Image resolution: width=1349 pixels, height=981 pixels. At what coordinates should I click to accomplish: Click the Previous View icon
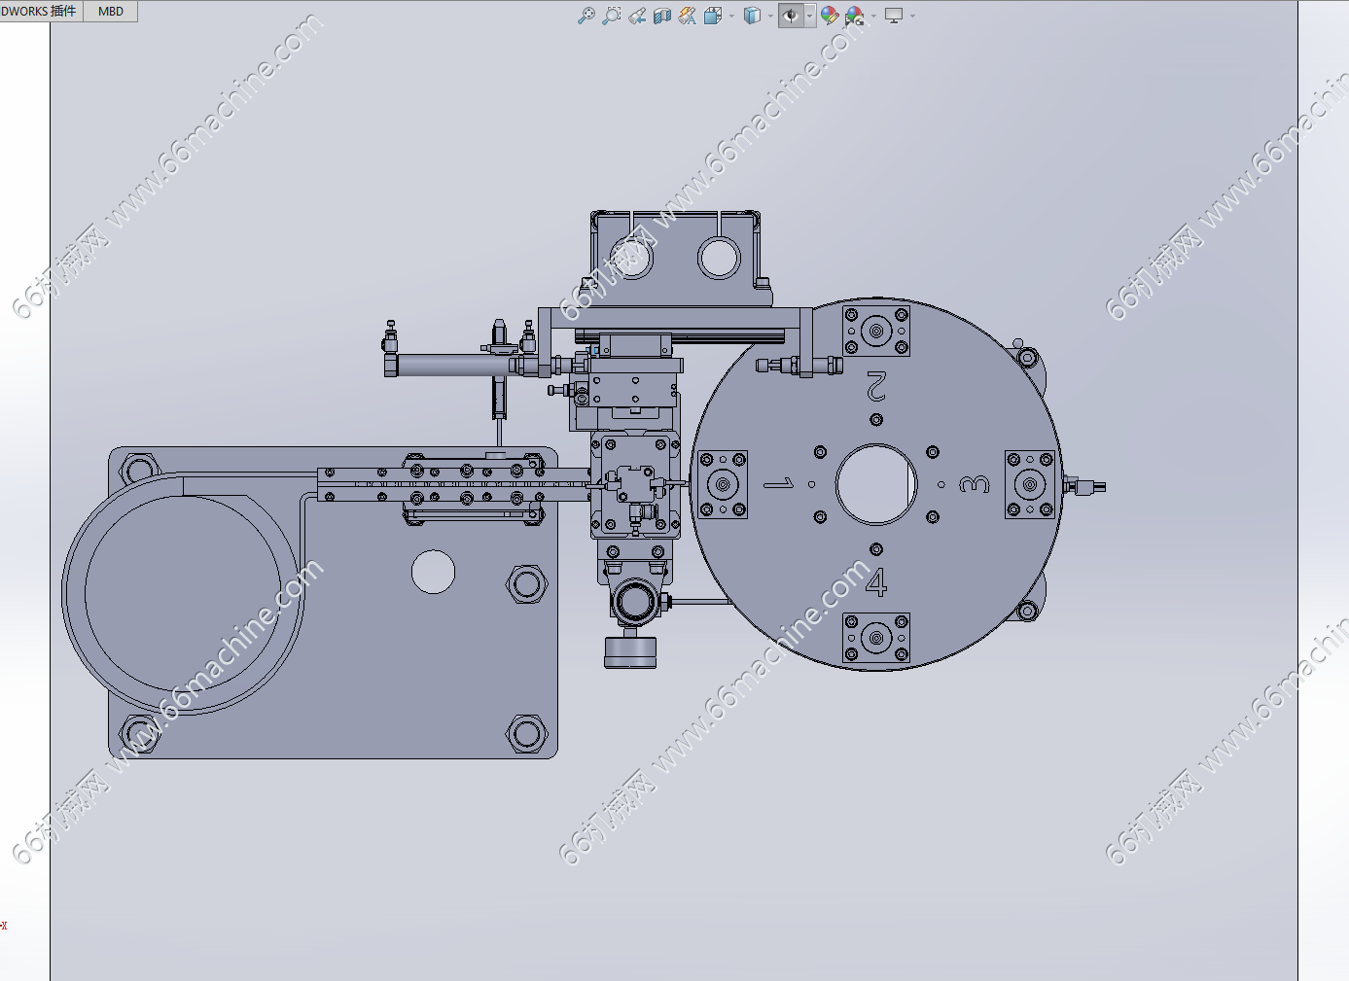coord(637,16)
